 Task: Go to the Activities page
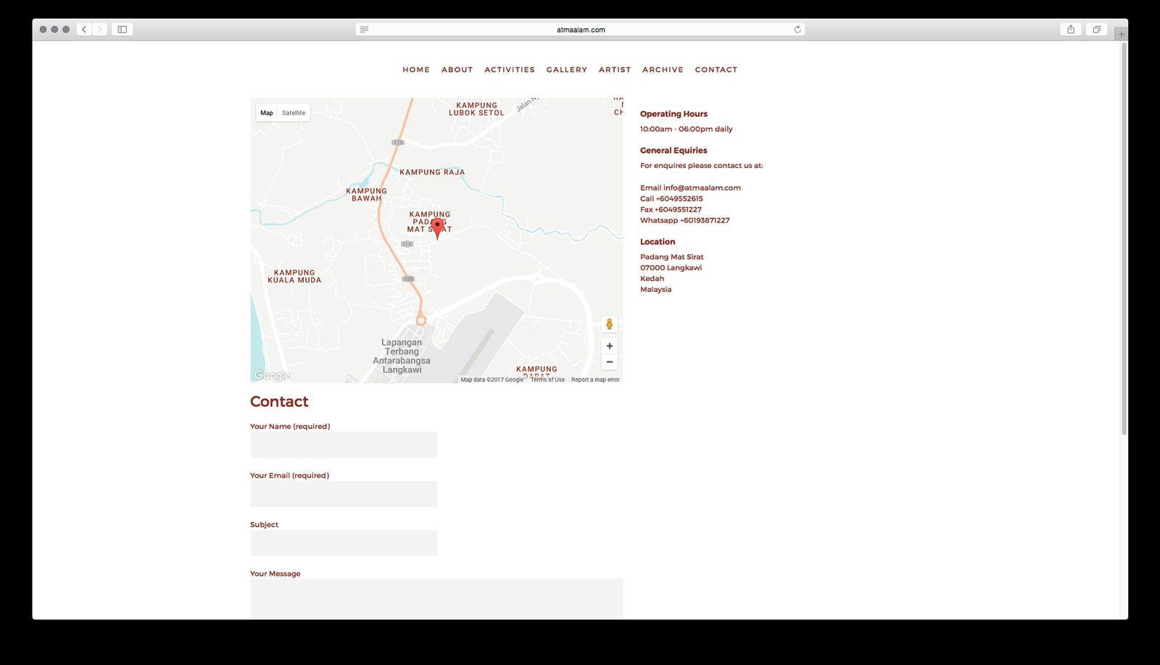pyautogui.click(x=509, y=70)
